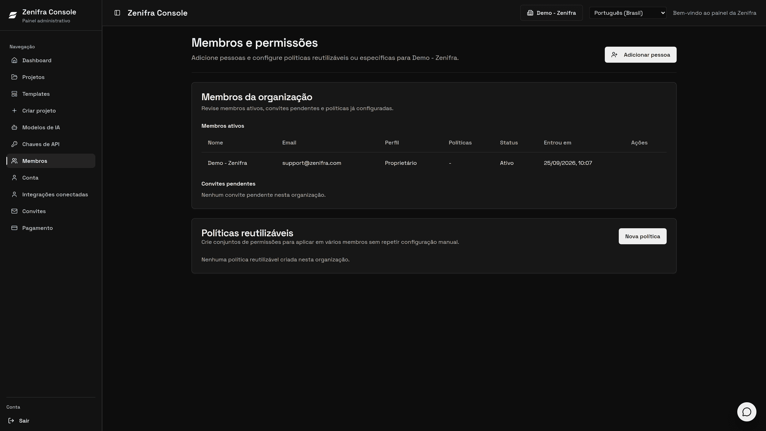Image resolution: width=766 pixels, height=431 pixels.
Task: Toggle the sidebar panel icon
Action: coord(117,13)
